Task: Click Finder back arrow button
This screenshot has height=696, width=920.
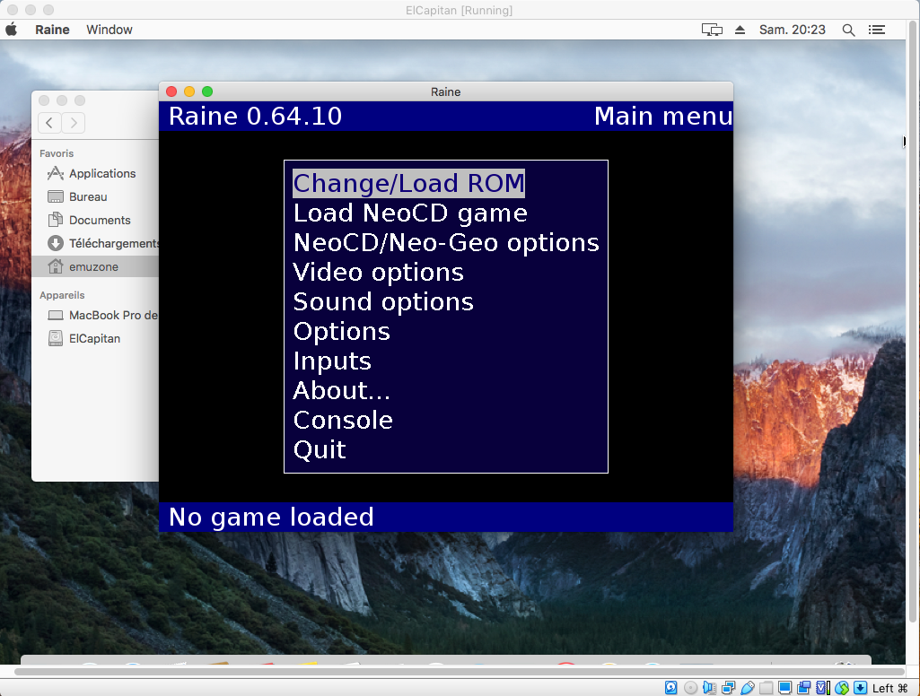Action: [x=49, y=123]
